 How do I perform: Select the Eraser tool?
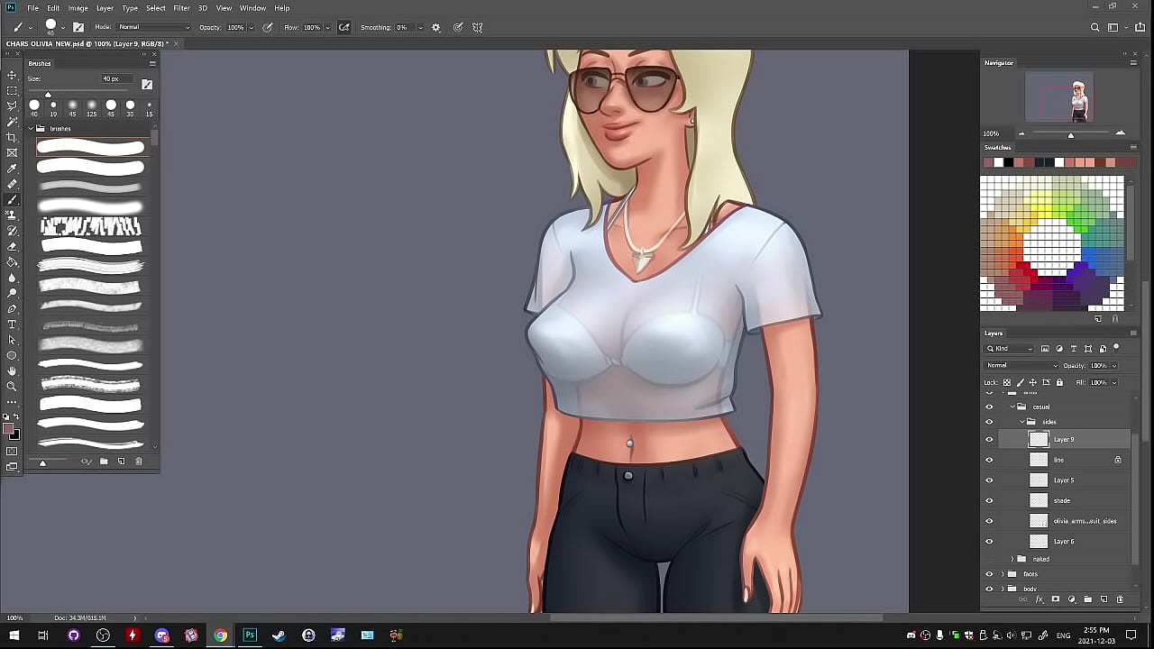tap(12, 246)
